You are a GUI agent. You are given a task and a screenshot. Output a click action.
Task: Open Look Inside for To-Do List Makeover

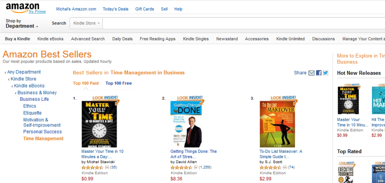(x=283, y=98)
